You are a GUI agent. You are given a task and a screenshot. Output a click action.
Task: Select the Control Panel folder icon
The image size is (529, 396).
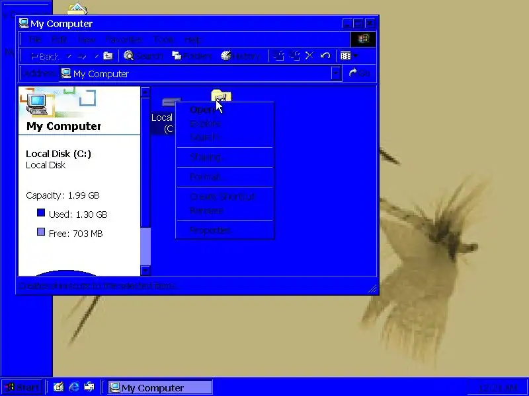click(x=222, y=96)
